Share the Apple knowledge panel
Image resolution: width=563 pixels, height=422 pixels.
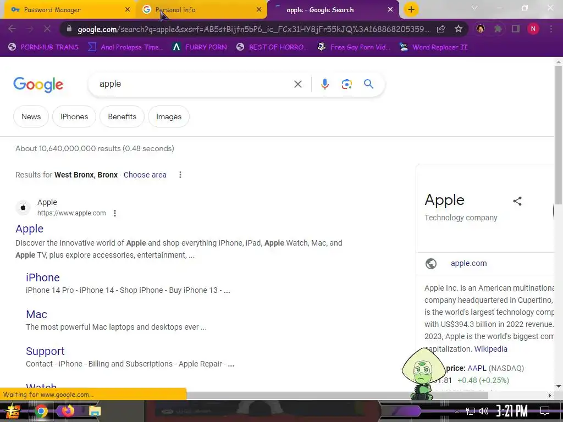point(517,201)
